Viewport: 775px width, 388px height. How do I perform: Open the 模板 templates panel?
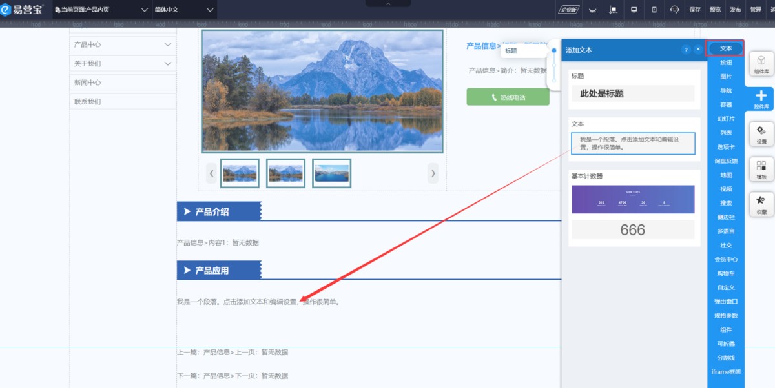tap(761, 170)
